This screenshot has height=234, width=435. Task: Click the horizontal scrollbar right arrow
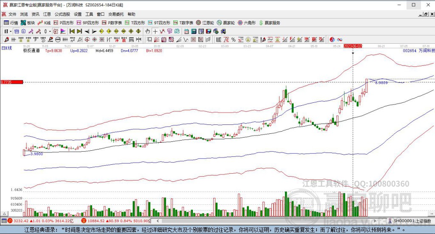tap(375, 221)
